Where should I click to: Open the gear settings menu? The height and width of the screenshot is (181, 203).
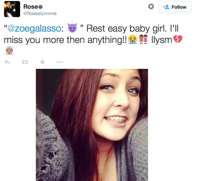[x=151, y=6]
